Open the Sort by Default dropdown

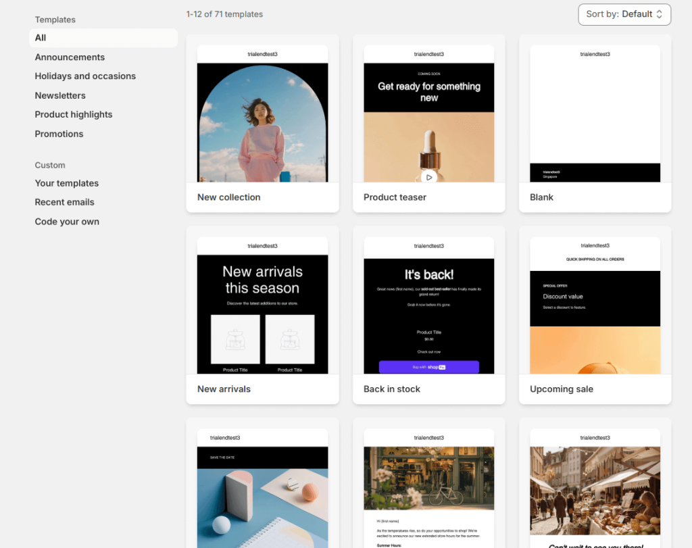624,15
